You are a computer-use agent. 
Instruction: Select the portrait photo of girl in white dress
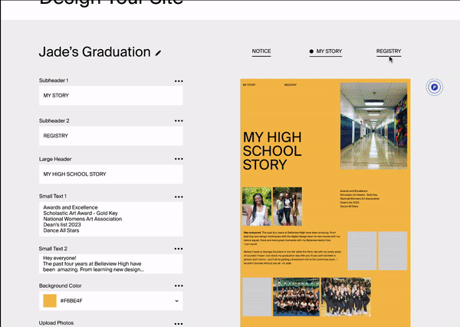(257, 206)
